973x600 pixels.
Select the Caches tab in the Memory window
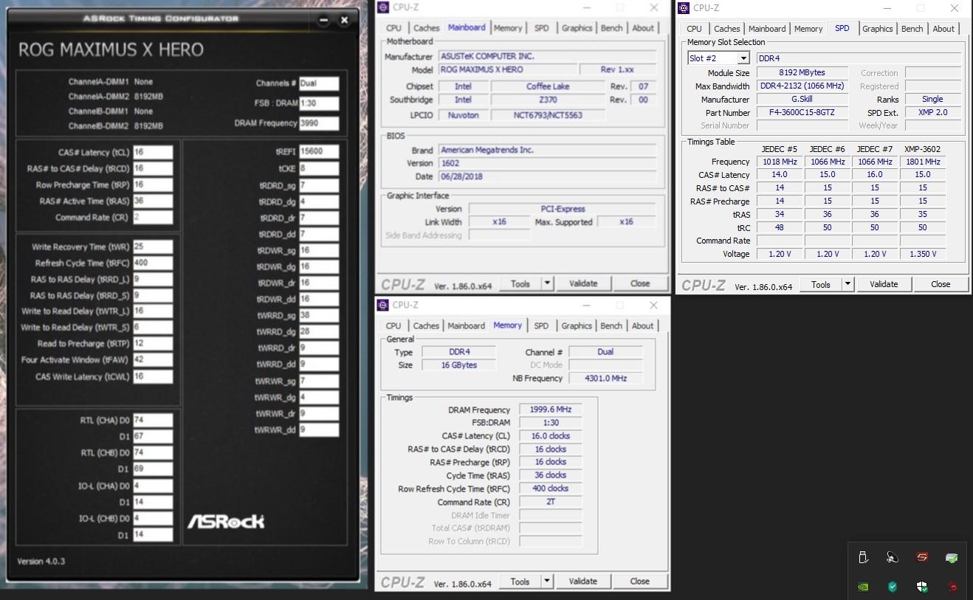[x=426, y=325]
